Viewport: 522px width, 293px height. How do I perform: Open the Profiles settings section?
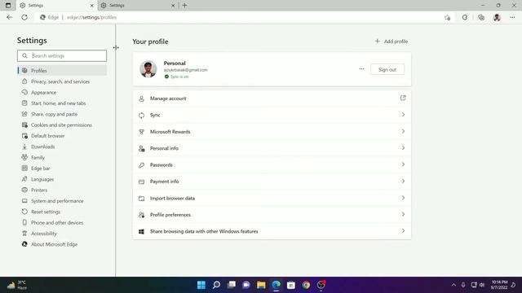coord(62,71)
